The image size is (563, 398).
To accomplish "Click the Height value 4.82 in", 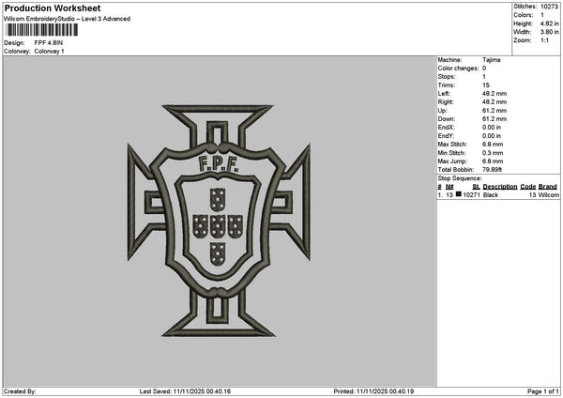I will 549,23.
